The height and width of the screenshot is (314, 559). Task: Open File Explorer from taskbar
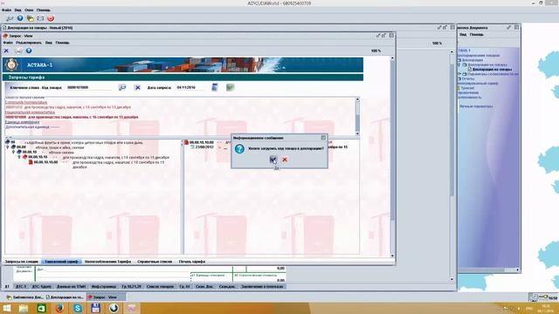24,308
